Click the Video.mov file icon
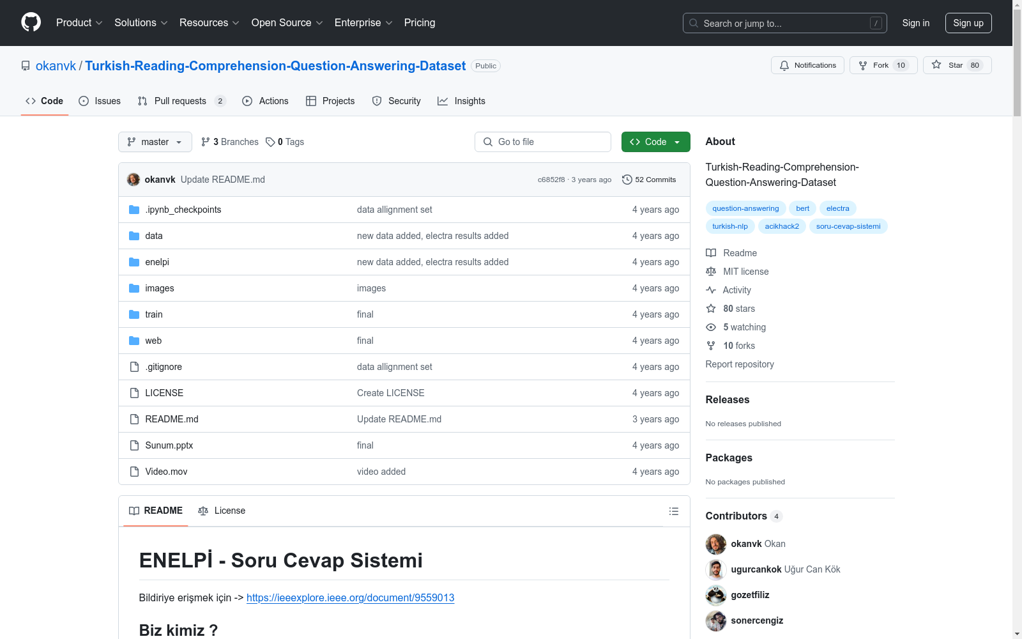The height and width of the screenshot is (639, 1022). (134, 472)
